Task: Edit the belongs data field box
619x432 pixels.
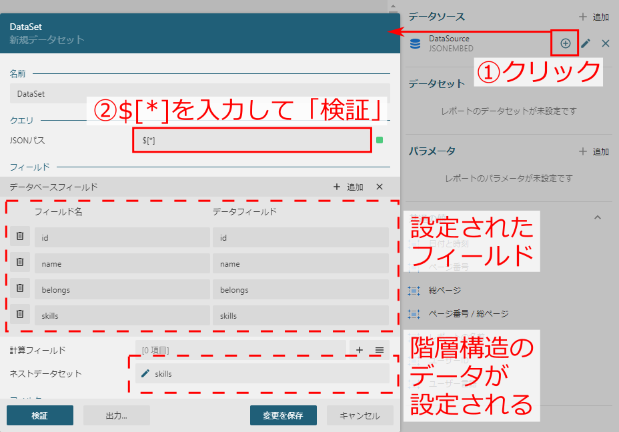Action: click(300, 289)
